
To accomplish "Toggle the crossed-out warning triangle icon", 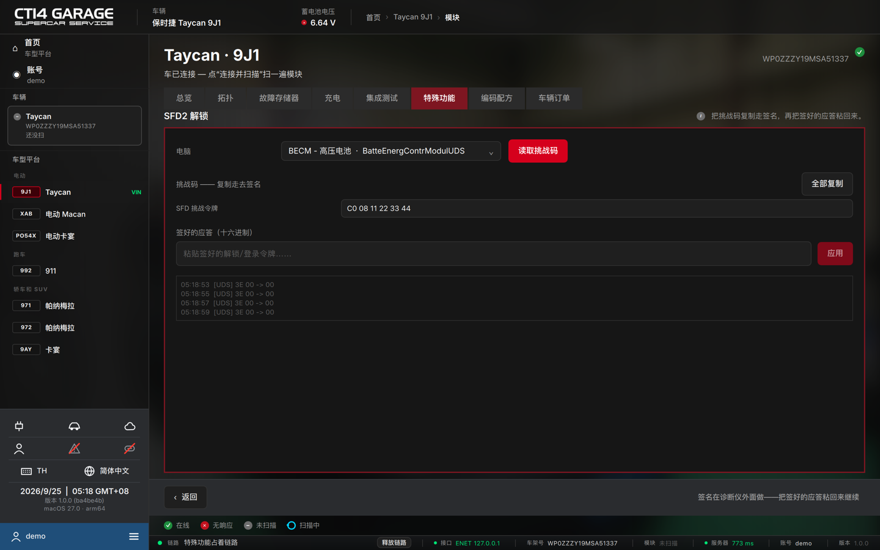I will (74, 449).
